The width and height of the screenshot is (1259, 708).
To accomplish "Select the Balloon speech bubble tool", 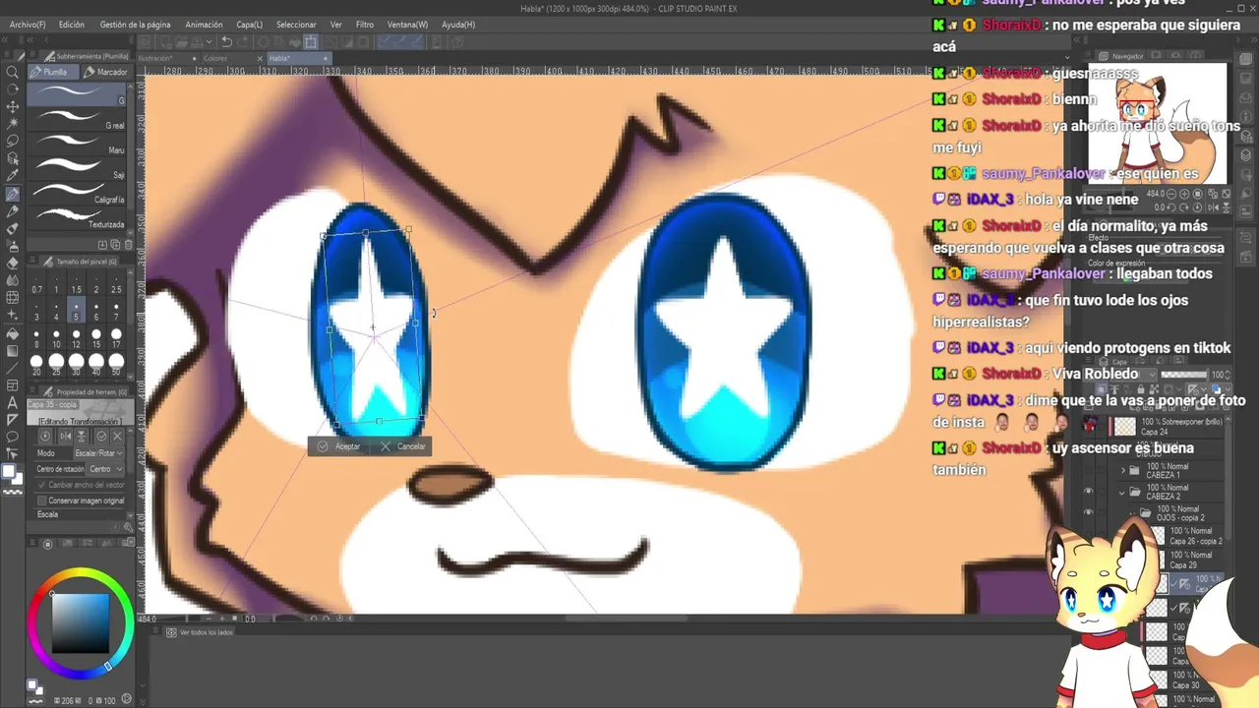I will point(13,437).
